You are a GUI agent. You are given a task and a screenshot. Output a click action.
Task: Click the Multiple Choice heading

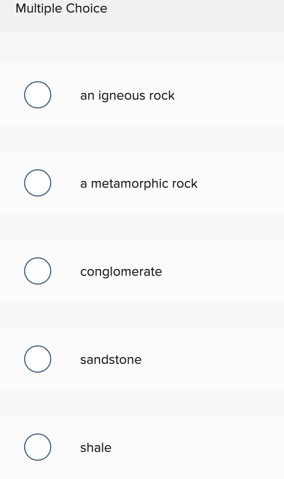click(61, 8)
